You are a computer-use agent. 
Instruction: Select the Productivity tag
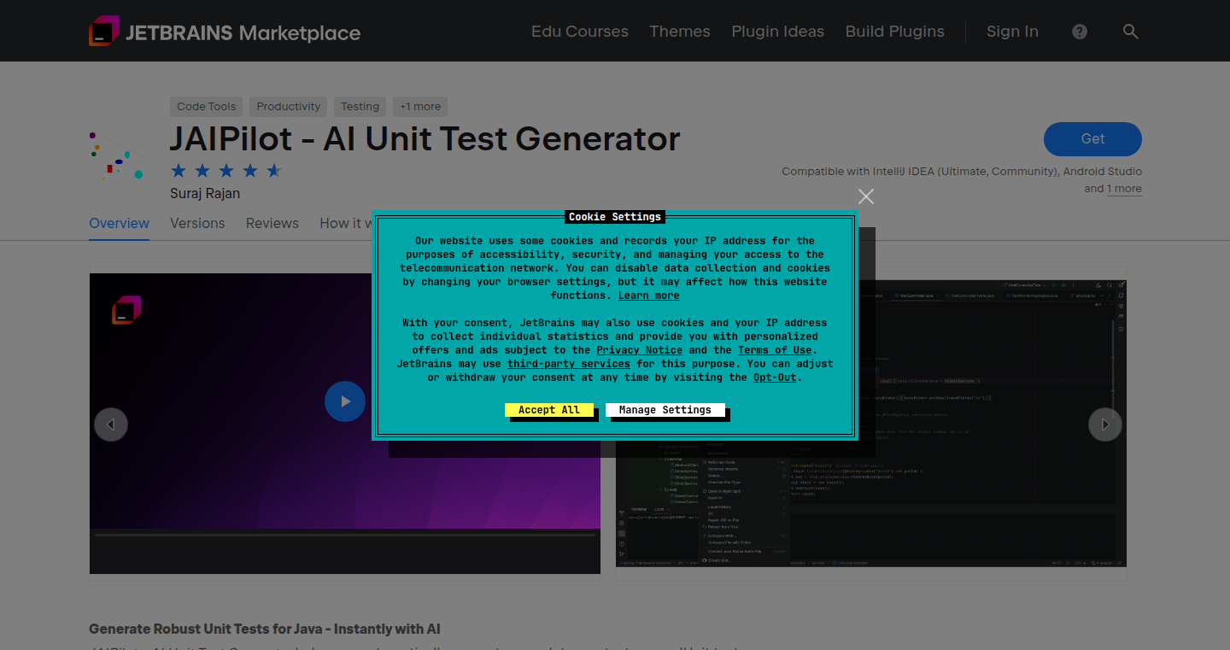[x=289, y=107]
